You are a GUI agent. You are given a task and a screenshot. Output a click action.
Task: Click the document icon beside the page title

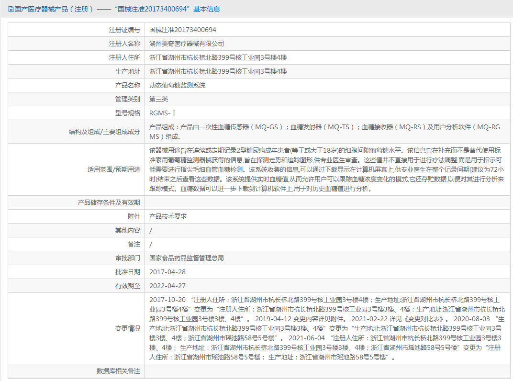pos(11,9)
